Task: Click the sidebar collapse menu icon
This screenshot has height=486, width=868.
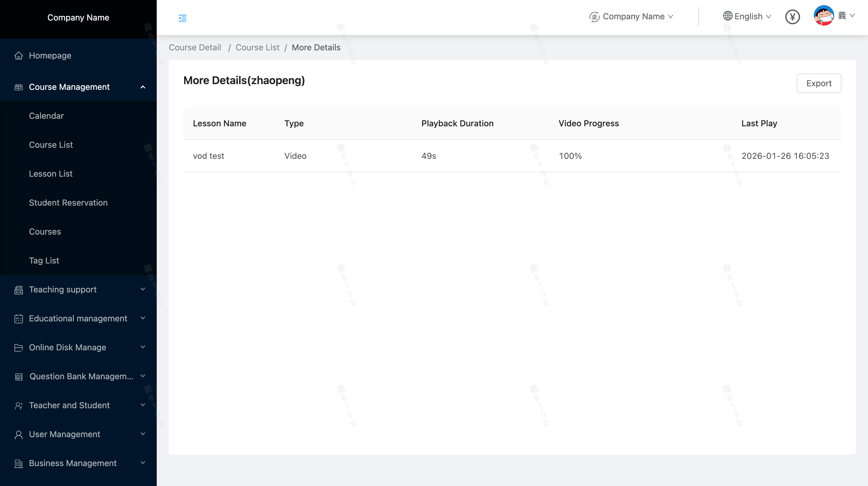Action: tap(182, 18)
